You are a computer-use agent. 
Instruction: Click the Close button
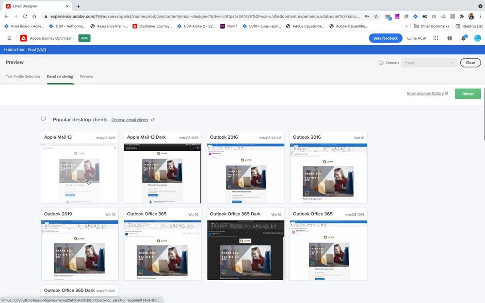click(470, 63)
